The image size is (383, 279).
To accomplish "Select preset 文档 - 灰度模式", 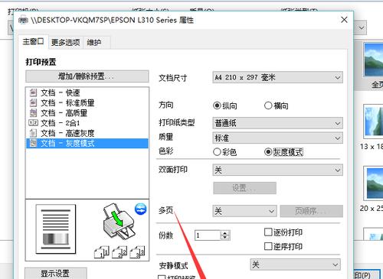I will (x=87, y=143).
